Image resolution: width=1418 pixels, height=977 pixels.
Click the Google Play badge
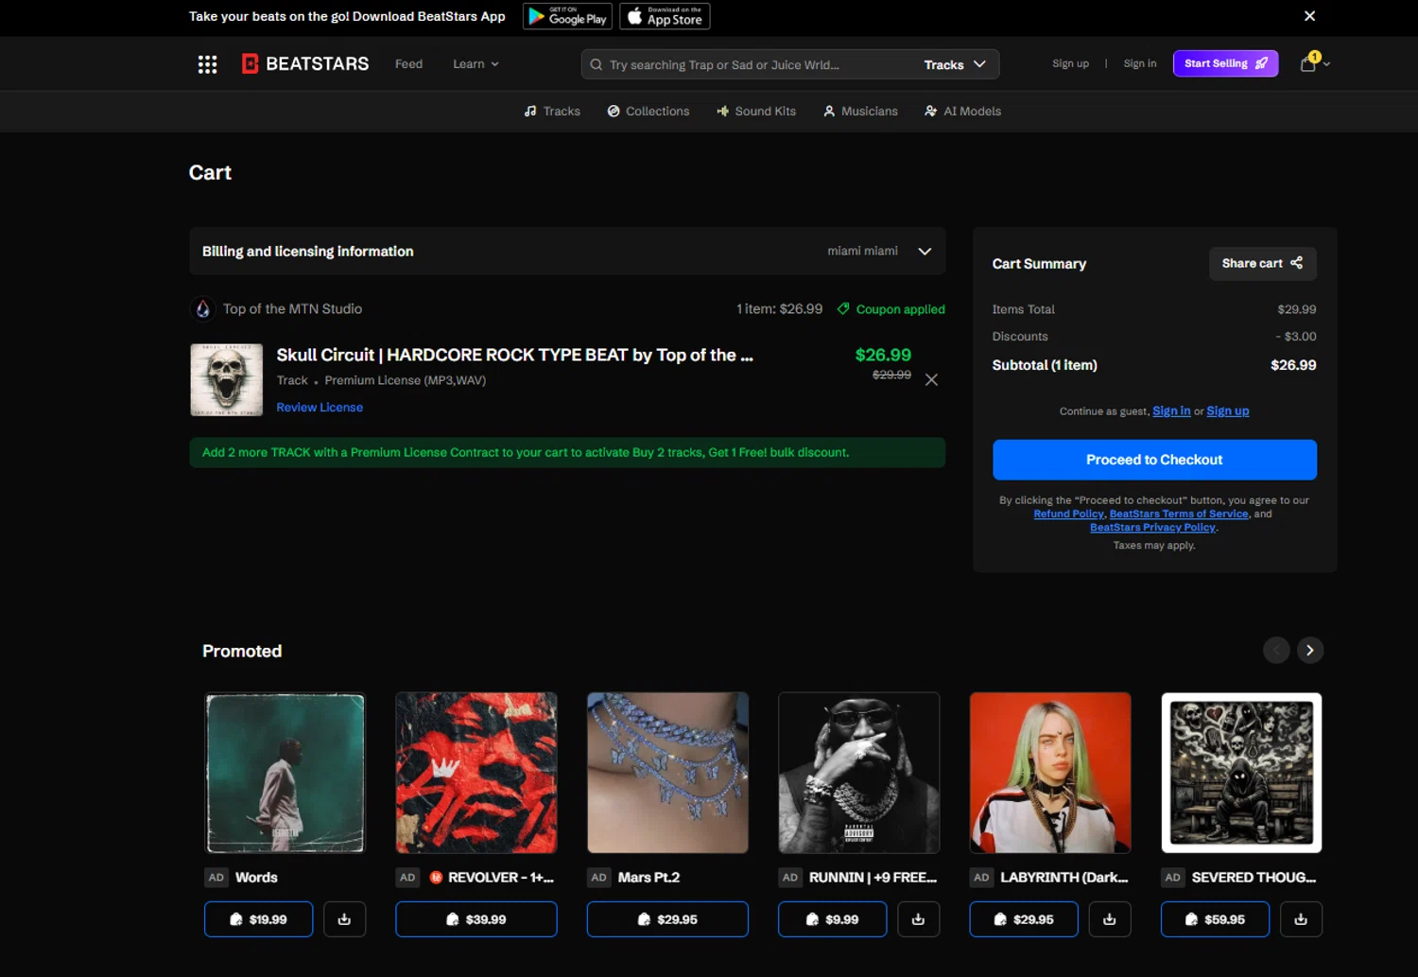[x=567, y=16]
